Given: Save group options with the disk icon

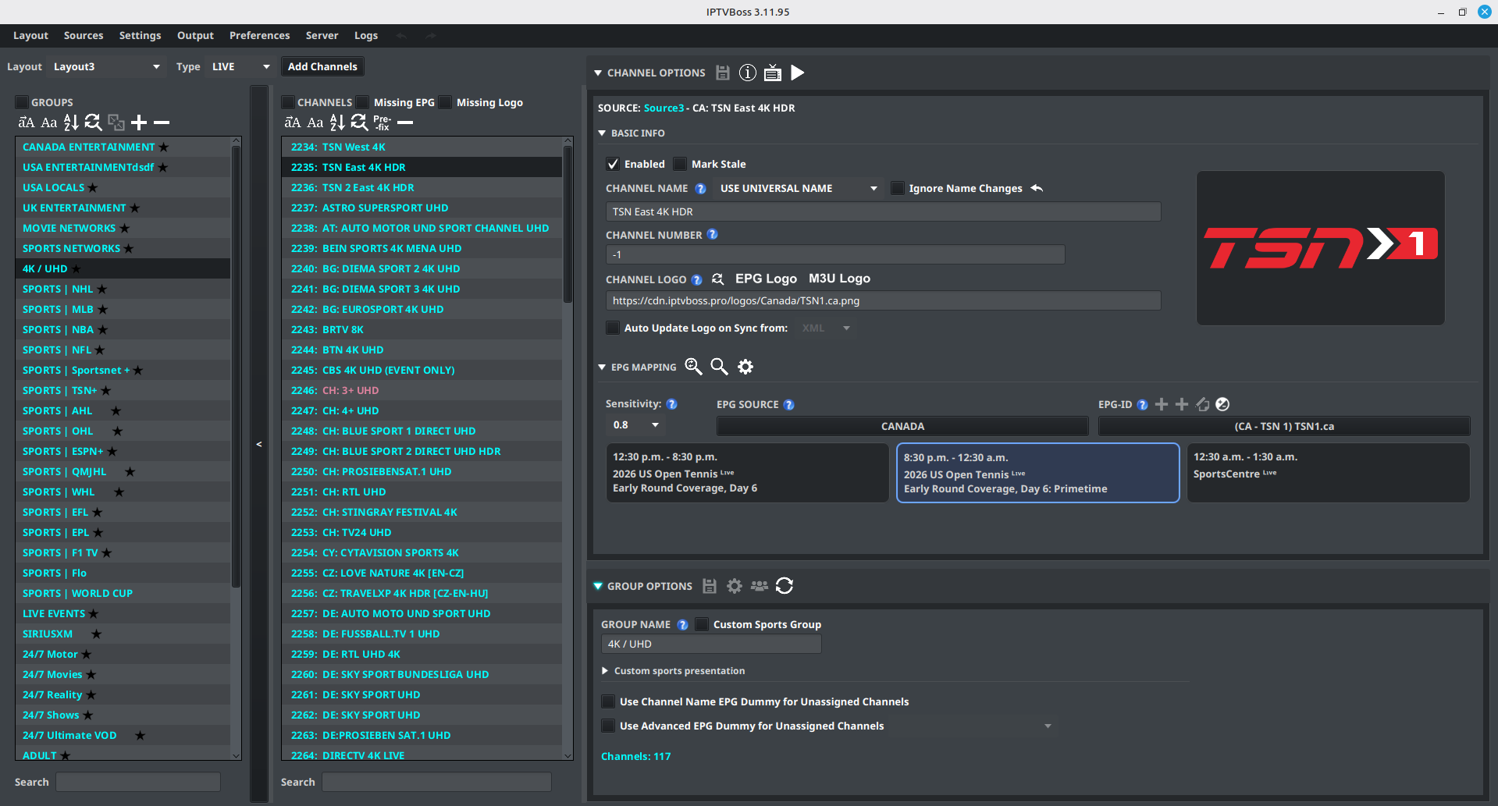Looking at the screenshot, I should [x=710, y=586].
